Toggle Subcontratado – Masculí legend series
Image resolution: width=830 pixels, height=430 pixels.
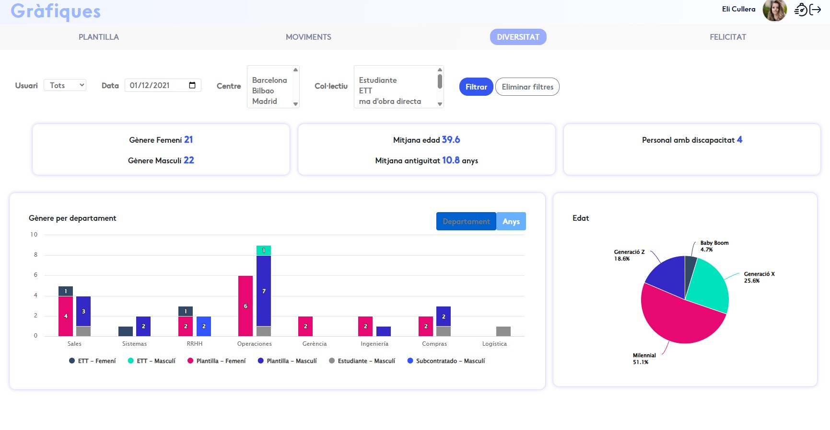click(446, 361)
